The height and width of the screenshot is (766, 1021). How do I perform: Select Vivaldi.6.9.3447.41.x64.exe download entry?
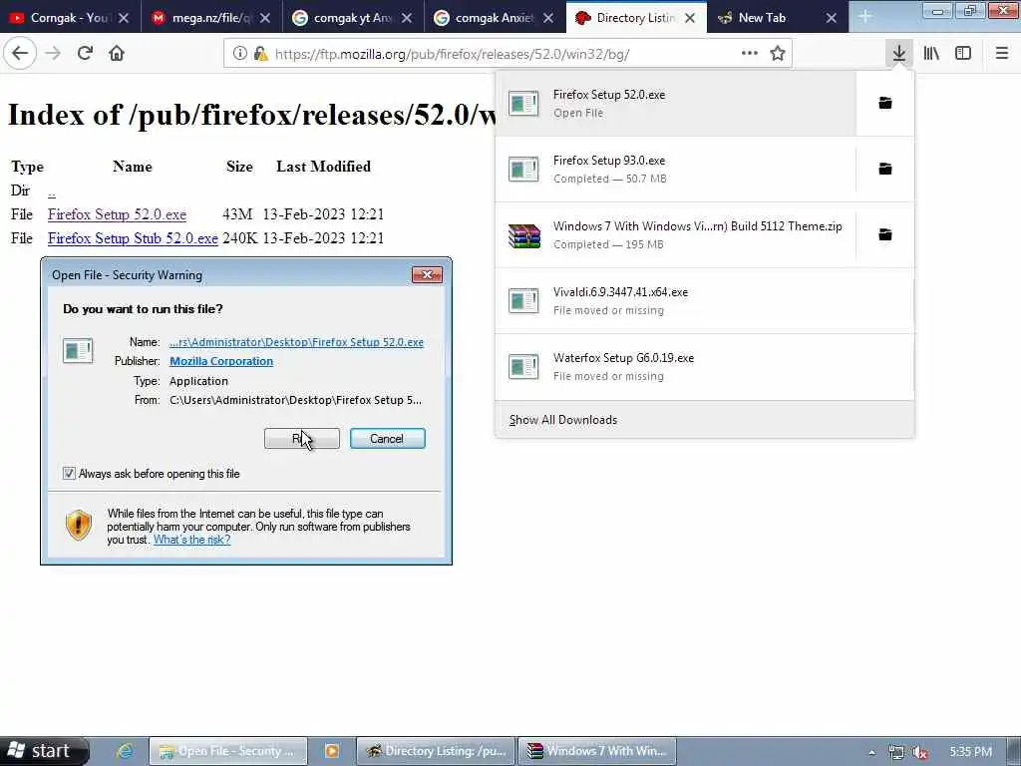[x=705, y=300]
